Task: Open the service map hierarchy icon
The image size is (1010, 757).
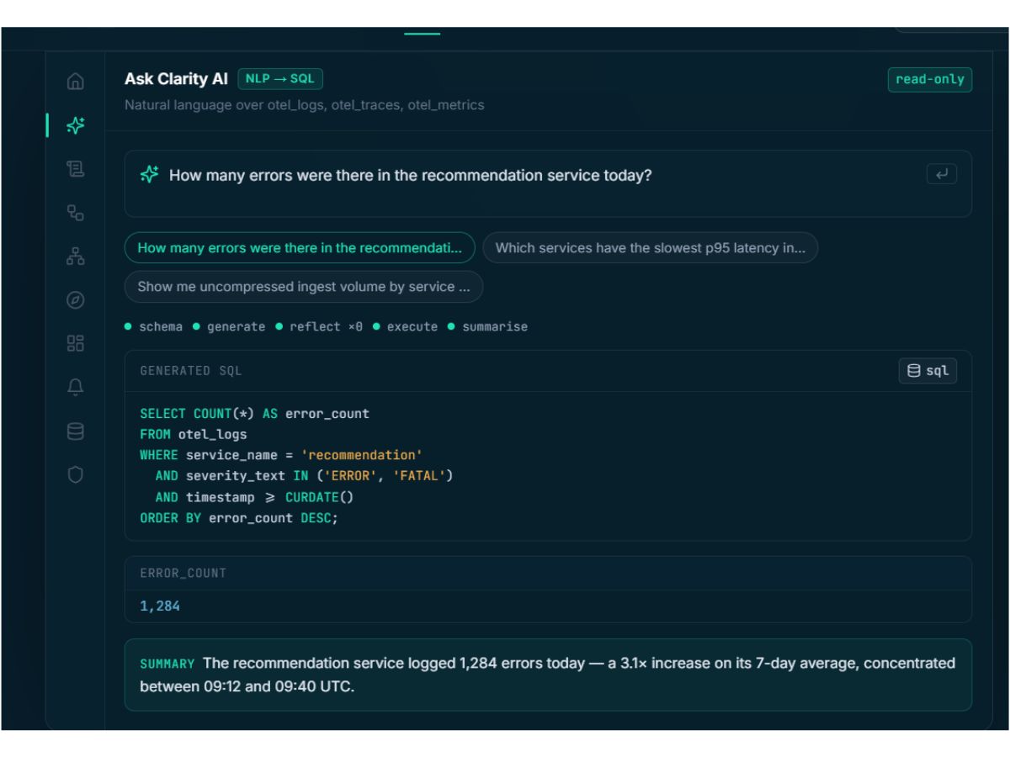Action: 76,257
